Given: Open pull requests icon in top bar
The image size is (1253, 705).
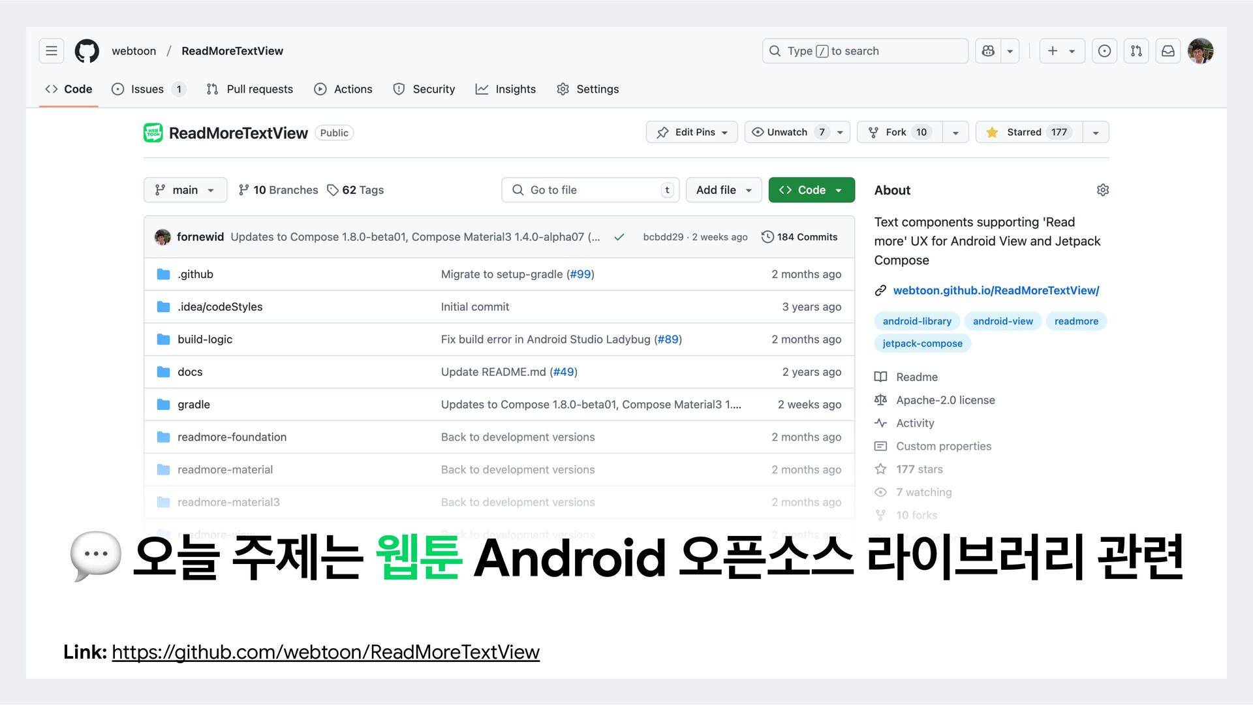Looking at the screenshot, I should click(x=1136, y=51).
